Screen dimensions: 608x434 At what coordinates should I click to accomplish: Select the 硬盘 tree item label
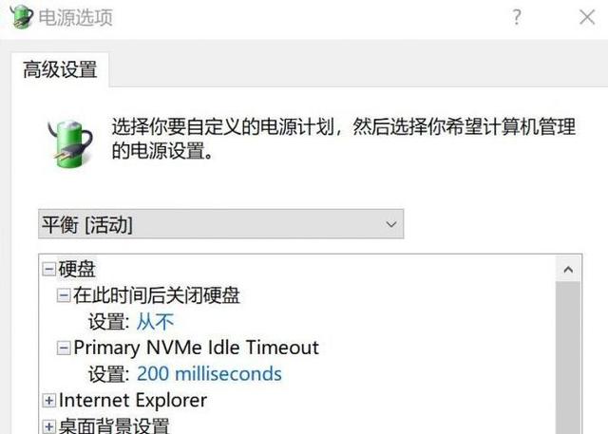77,269
